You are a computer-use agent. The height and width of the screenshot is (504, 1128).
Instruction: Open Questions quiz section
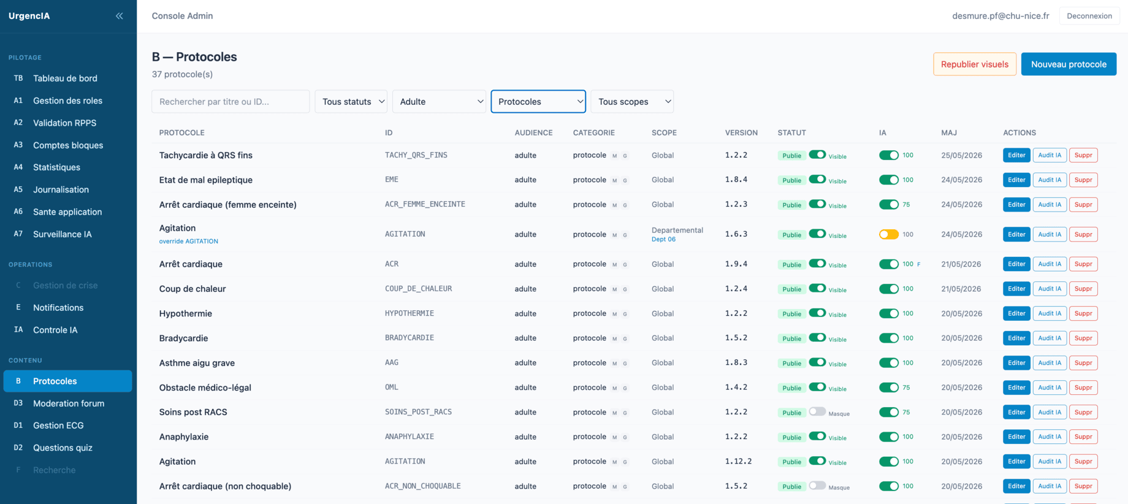pyautogui.click(x=67, y=448)
